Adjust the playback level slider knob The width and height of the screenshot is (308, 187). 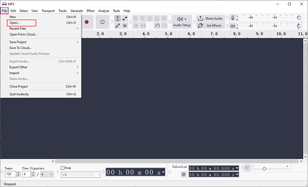[299, 26]
